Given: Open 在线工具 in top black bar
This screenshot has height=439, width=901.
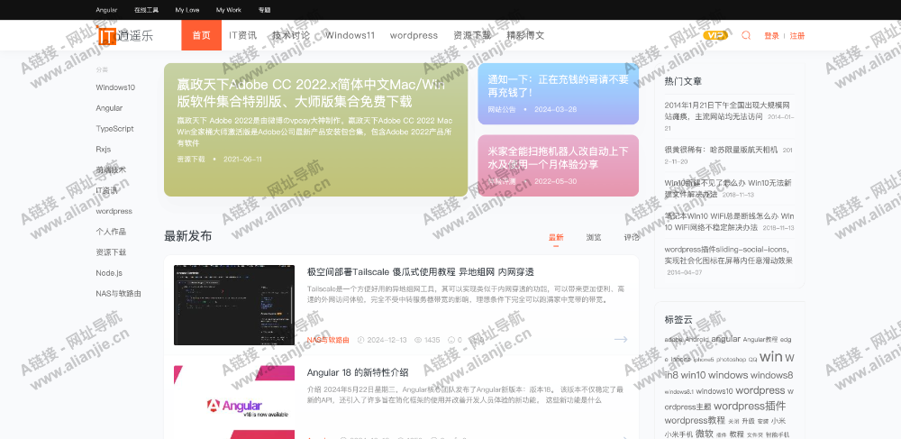Looking at the screenshot, I should coord(146,10).
